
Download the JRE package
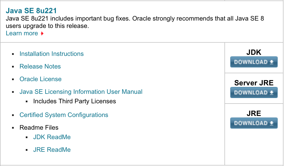tap(254, 123)
